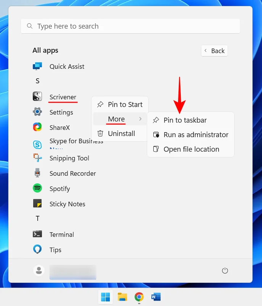Click the letter T section header
Viewport: 262px width, 306px height.
(x=38, y=219)
